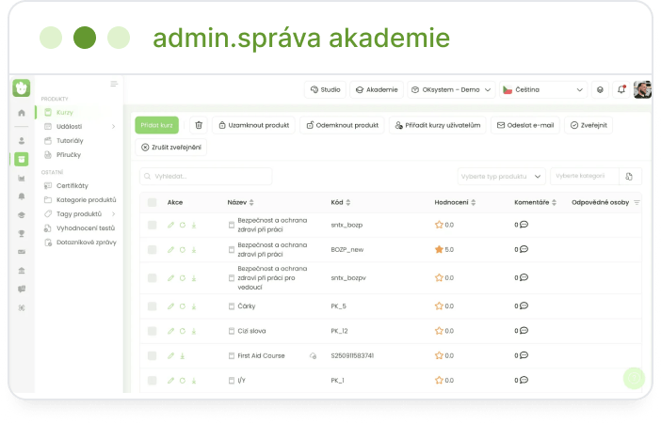Expand the Tagy produktů submenu chevron

tap(113, 213)
